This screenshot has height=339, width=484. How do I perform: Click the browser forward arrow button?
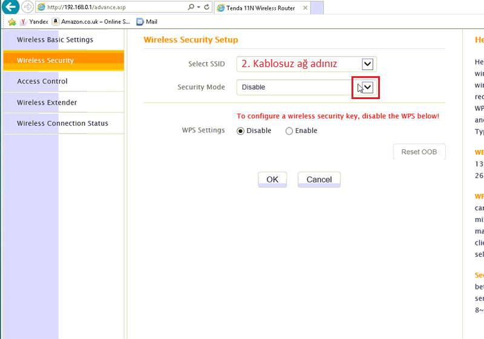(x=27, y=7)
